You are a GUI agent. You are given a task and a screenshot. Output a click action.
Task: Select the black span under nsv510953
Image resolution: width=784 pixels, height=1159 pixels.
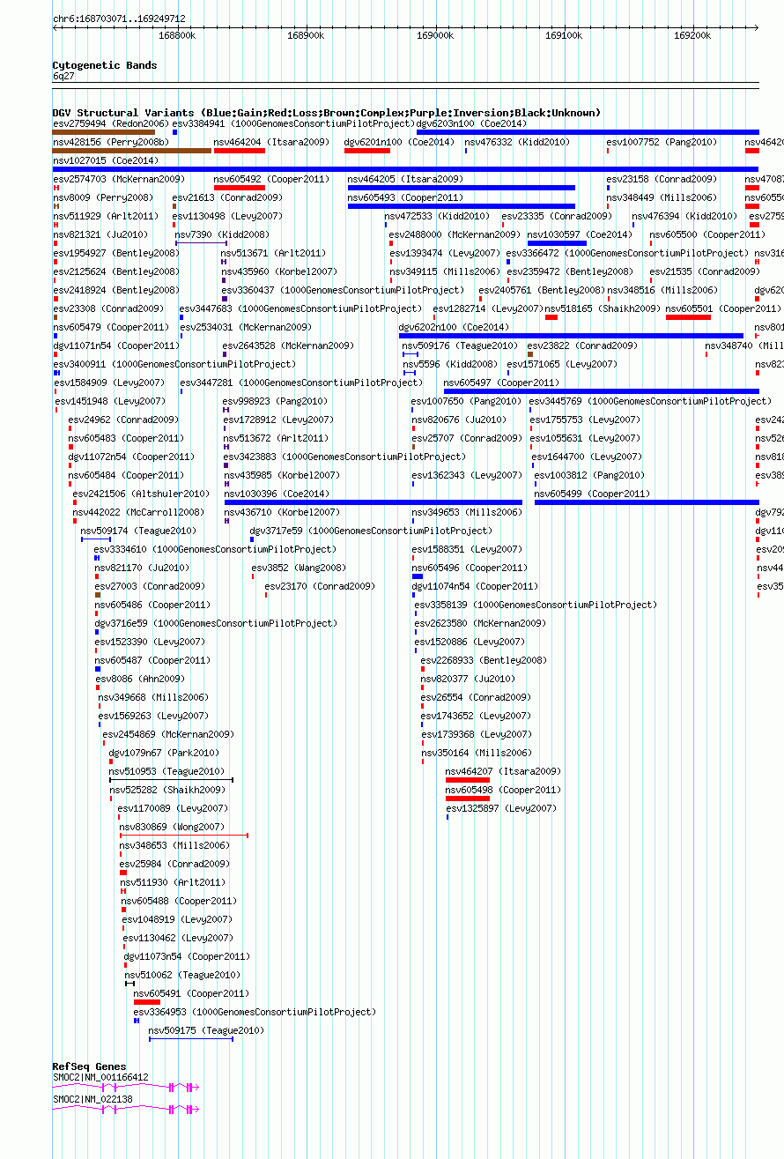[171, 780]
